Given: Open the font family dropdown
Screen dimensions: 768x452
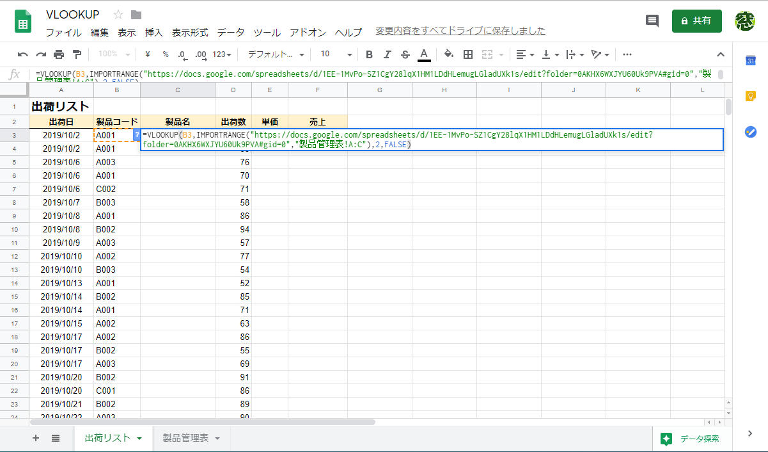Looking at the screenshot, I should pyautogui.click(x=276, y=54).
